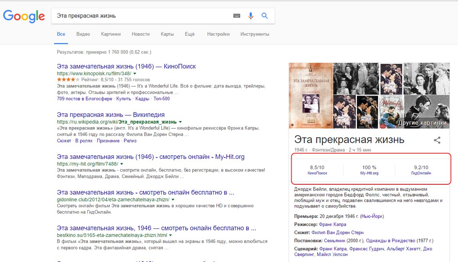The height and width of the screenshot is (262, 458).
Task: Open Однажды в Рождество link
Action: (391, 241)
